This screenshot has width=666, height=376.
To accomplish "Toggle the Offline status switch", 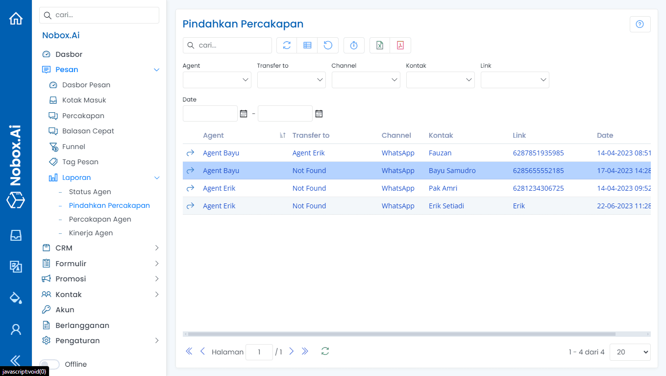I will 49,364.
